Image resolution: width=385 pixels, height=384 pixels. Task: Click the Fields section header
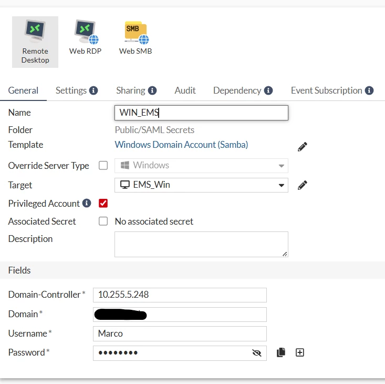(x=192, y=270)
